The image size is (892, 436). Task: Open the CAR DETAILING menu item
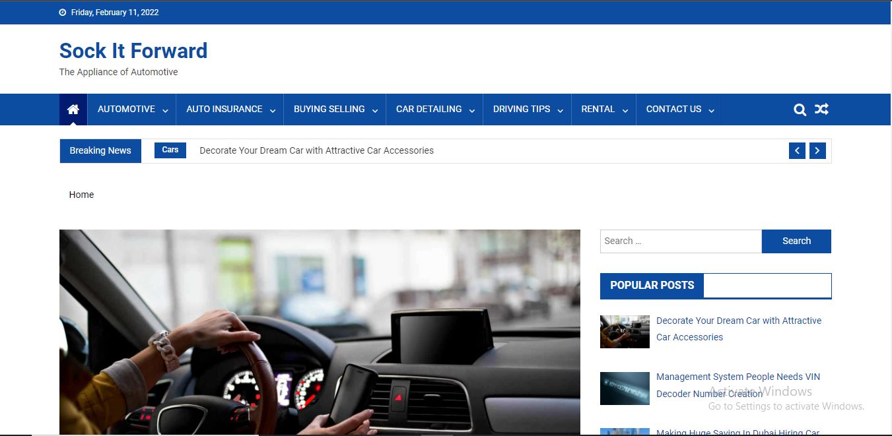click(x=429, y=109)
